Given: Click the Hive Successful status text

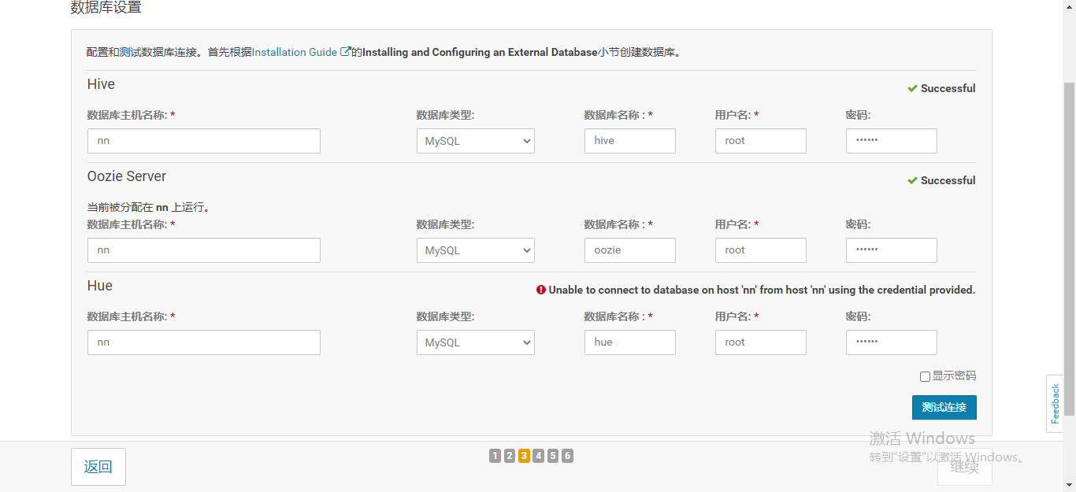Looking at the screenshot, I should coord(948,88).
